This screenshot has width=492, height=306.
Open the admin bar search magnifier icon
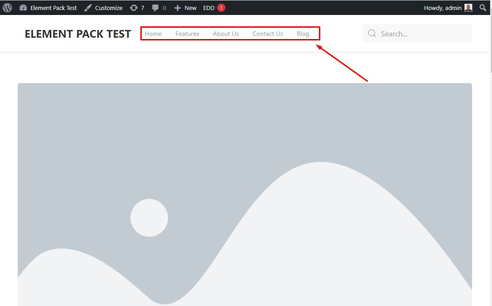click(x=482, y=8)
